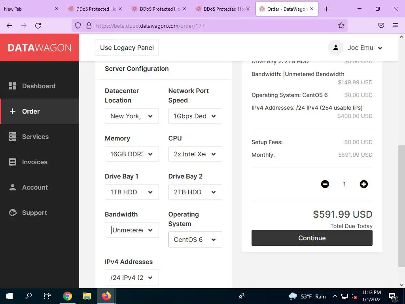Click the DataWagon logo
The height and width of the screenshot is (304, 405).
pos(40,47)
